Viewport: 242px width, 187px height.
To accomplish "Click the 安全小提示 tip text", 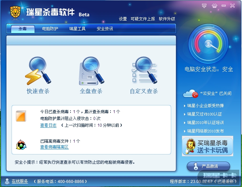I will point(75,162).
